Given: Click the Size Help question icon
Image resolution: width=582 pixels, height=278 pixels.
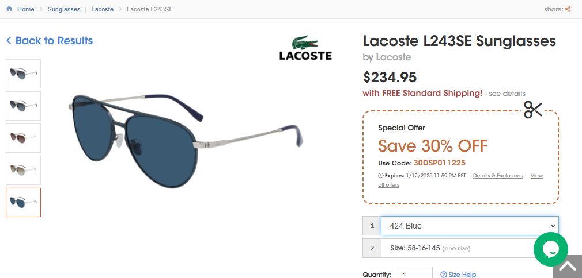Looking at the screenshot, I should click(x=444, y=275).
